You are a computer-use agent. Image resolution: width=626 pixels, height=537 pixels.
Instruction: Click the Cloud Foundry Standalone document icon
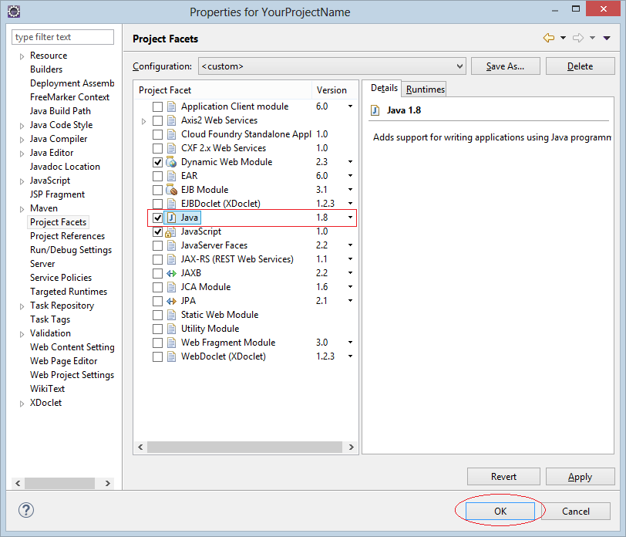pos(172,134)
